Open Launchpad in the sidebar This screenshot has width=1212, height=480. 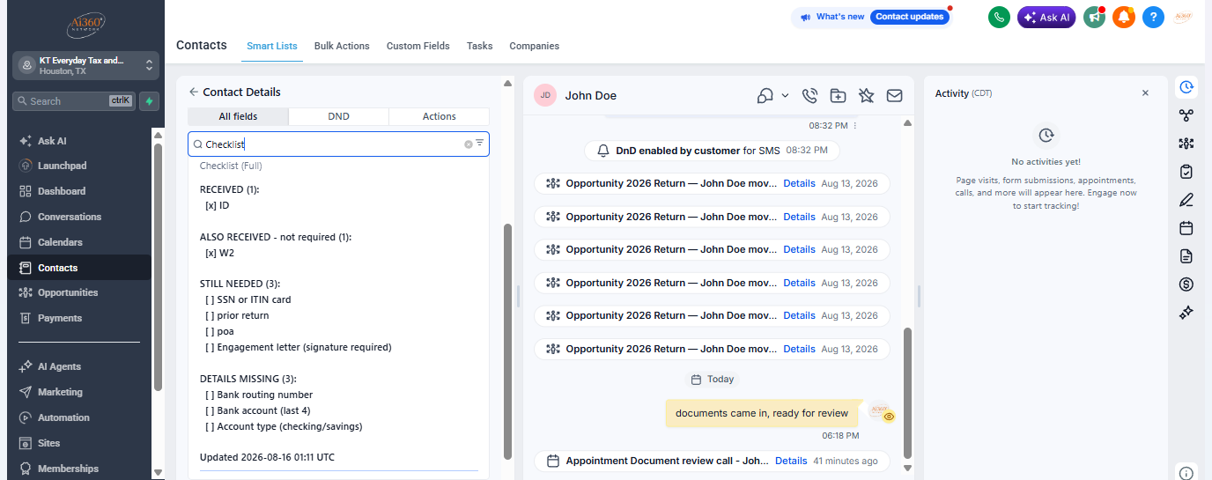(x=62, y=166)
